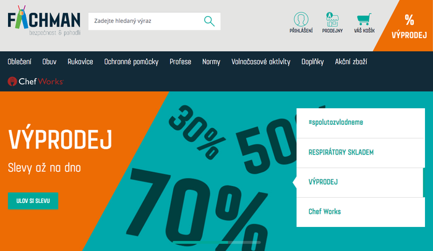Click the carousel progress bar at banner bottom
Screen dimensions: 433x251
[216, 242]
